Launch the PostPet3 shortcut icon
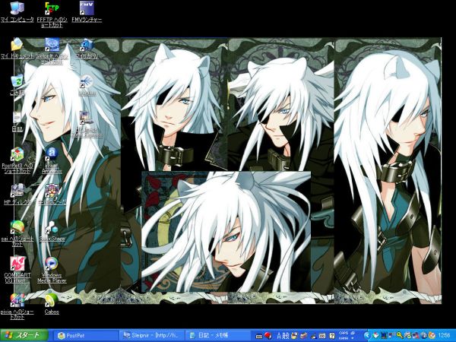Screen dimensions: 456x342 [17, 154]
